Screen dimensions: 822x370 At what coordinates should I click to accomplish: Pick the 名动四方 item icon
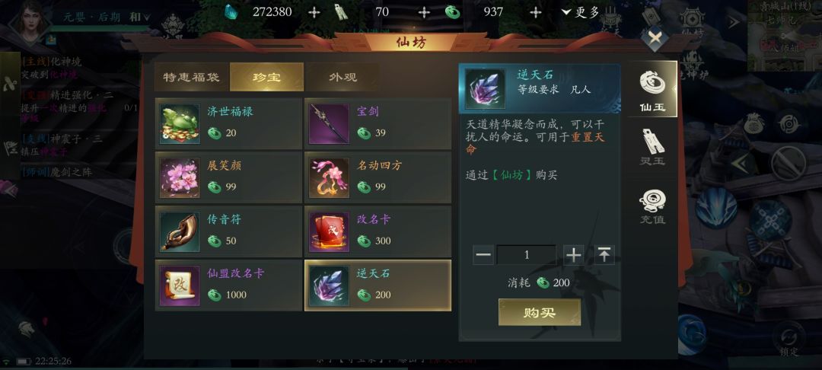click(x=329, y=177)
